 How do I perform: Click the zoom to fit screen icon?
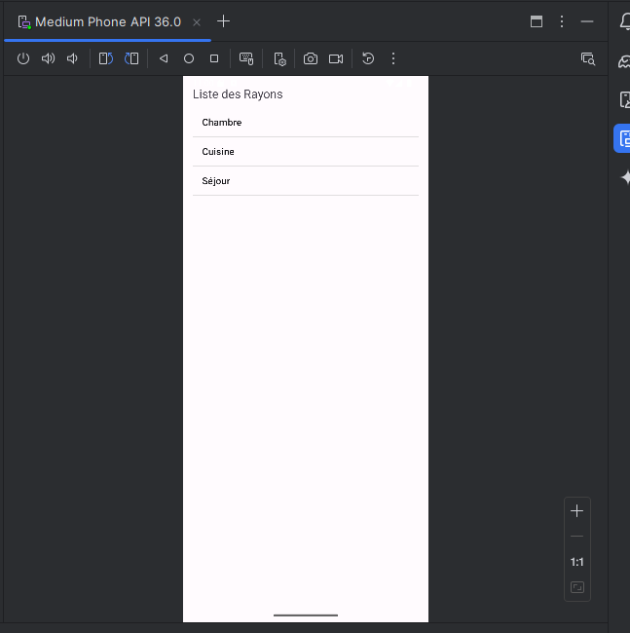(x=577, y=587)
